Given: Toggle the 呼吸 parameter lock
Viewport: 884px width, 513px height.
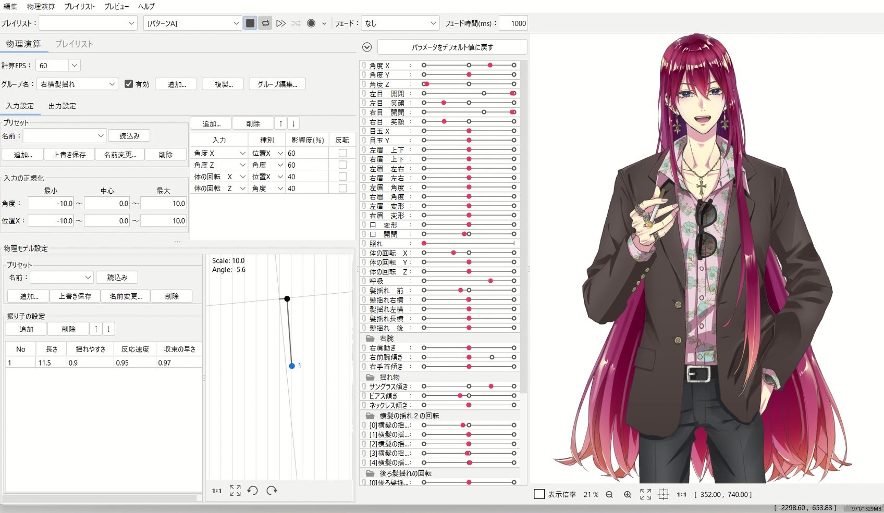Looking at the screenshot, I should [364, 281].
